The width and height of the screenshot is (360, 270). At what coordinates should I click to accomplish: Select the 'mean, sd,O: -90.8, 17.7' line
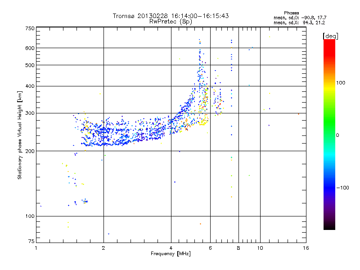(300, 18)
